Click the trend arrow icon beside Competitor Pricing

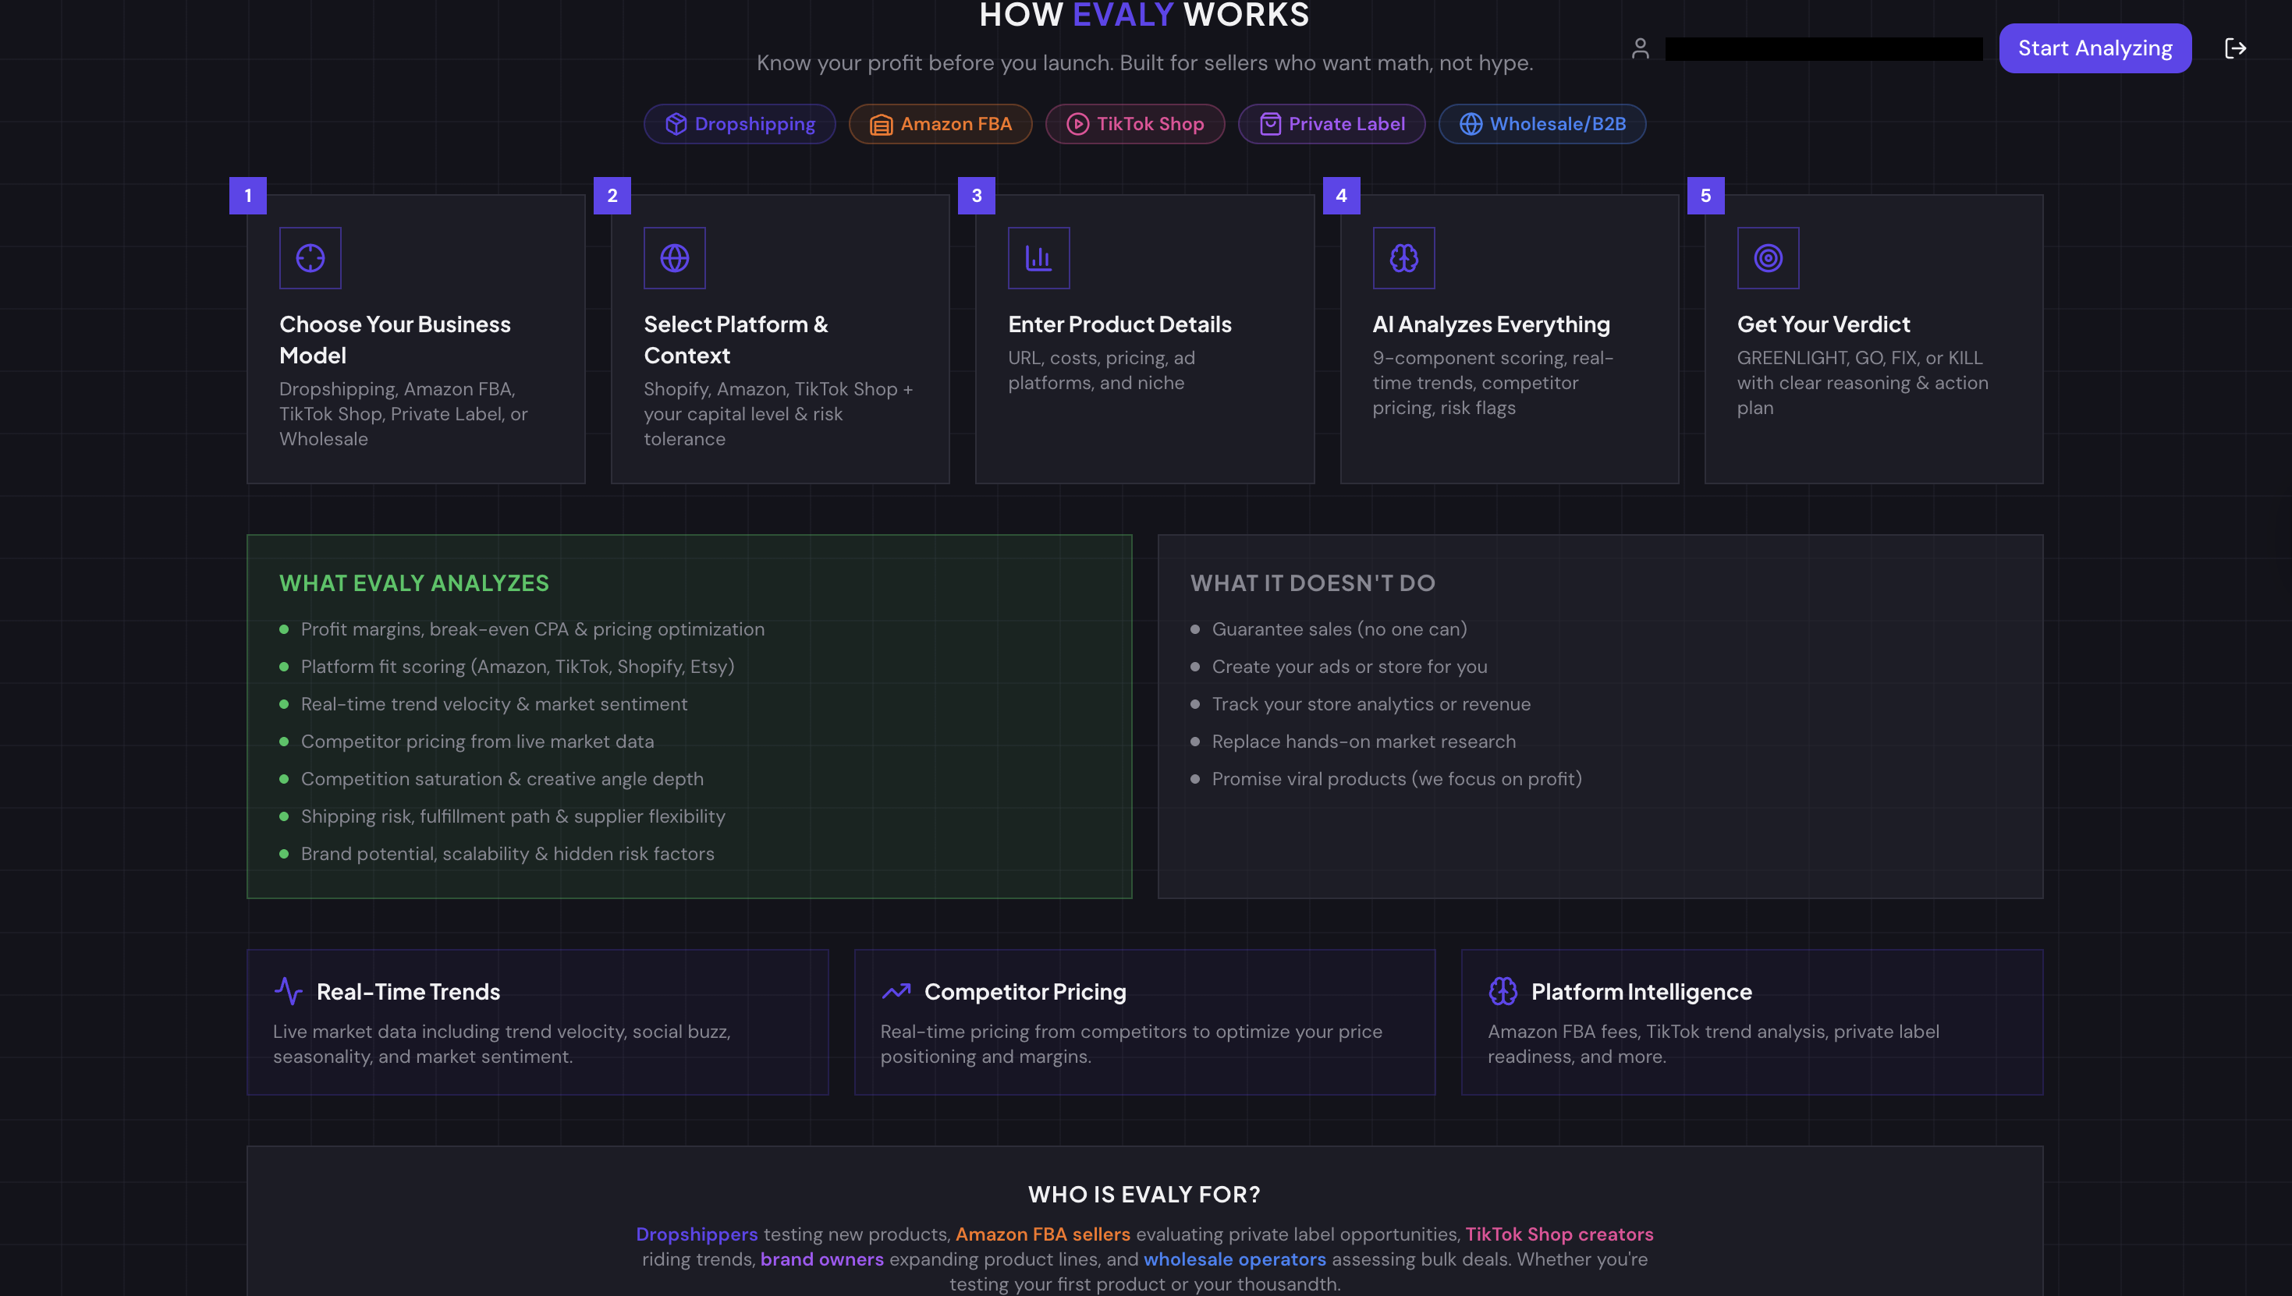tap(896, 990)
